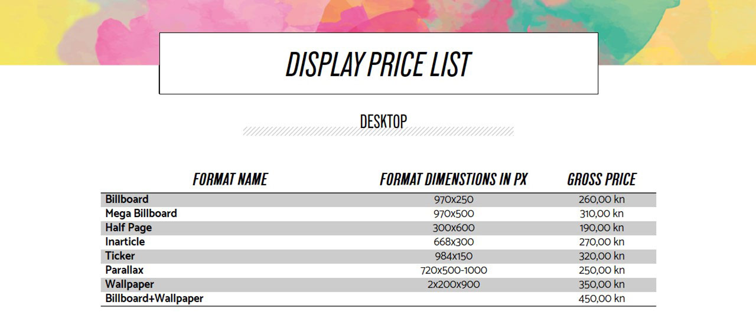Screen dimensions: 756x335
Task: Click the Half Page format name
Action: coord(129,228)
